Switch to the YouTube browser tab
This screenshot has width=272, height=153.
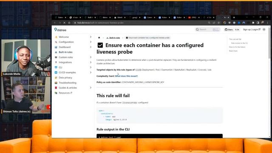pos(194,17)
